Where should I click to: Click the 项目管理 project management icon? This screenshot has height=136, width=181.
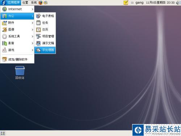38,36
